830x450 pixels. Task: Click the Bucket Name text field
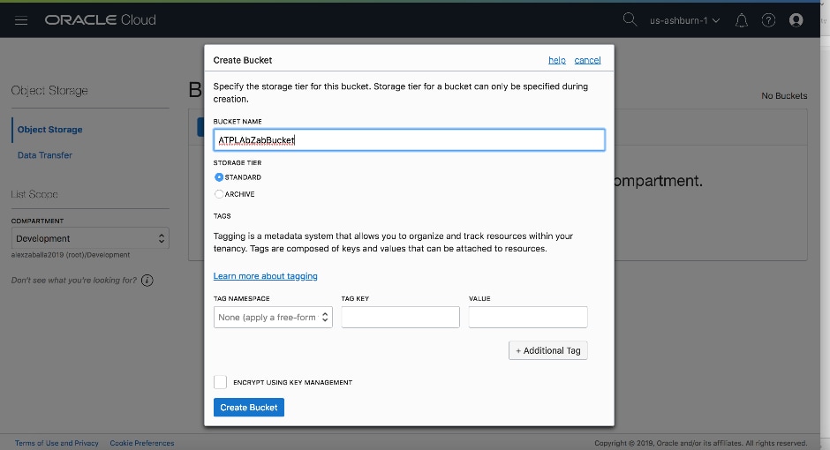point(409,139)
